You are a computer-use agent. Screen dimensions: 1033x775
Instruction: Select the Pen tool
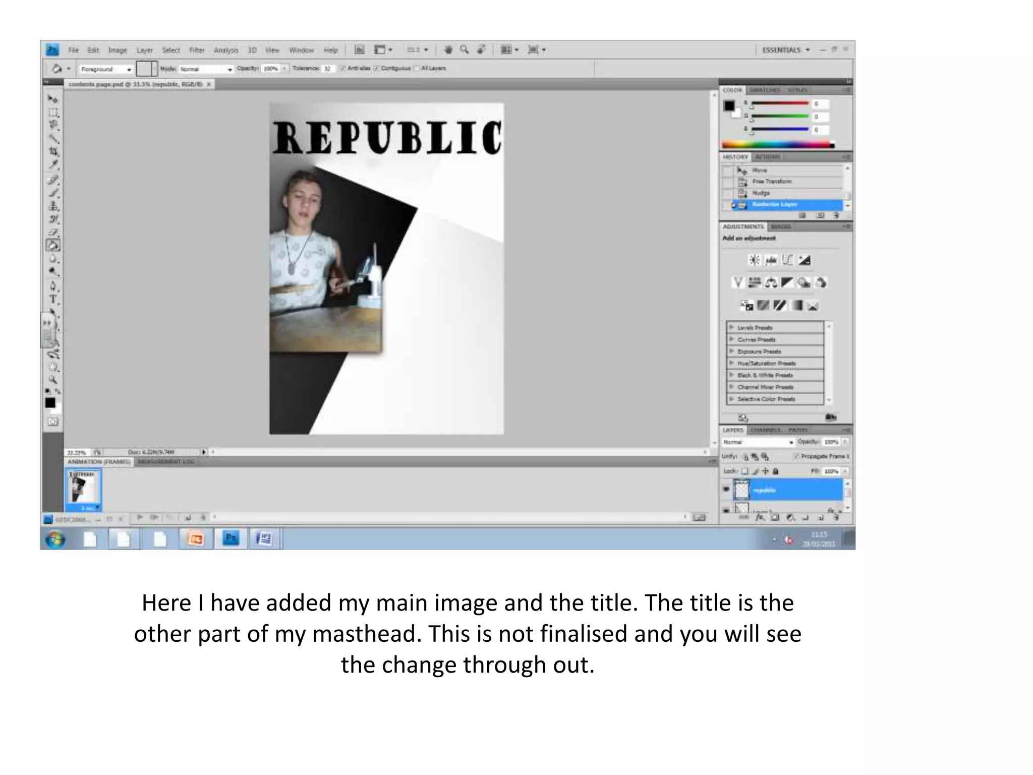[x=53, y=287]
